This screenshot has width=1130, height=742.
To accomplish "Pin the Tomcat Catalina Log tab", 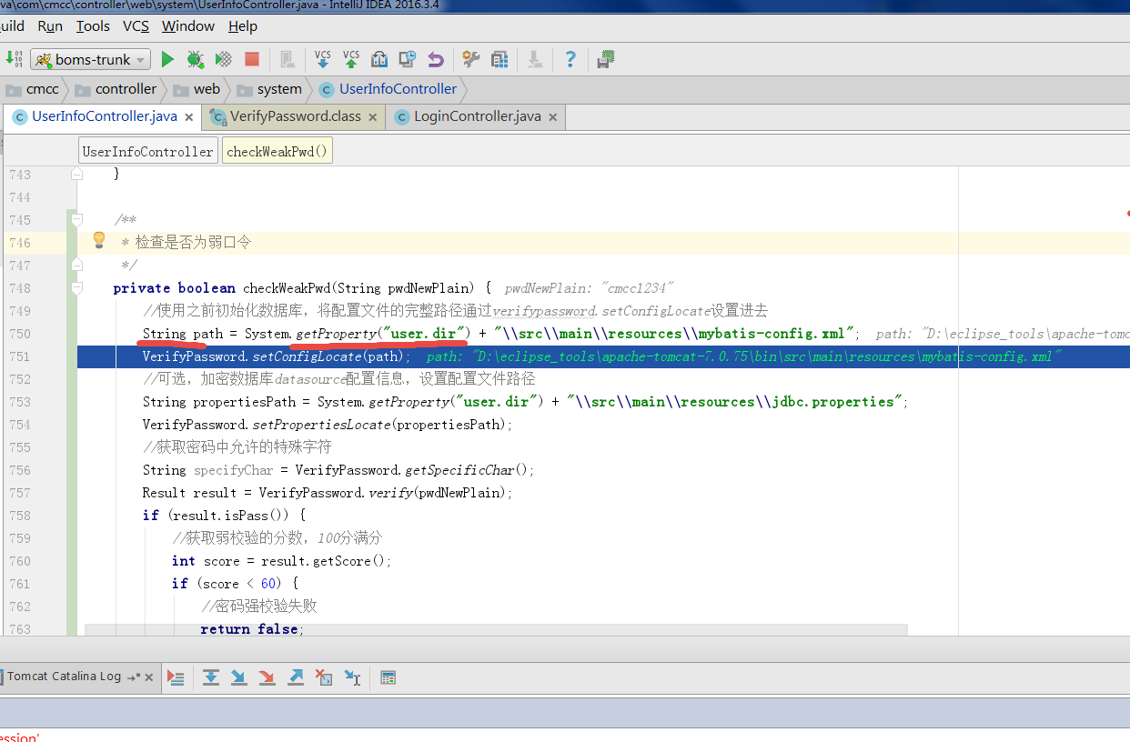I will [x=133, y=677].
